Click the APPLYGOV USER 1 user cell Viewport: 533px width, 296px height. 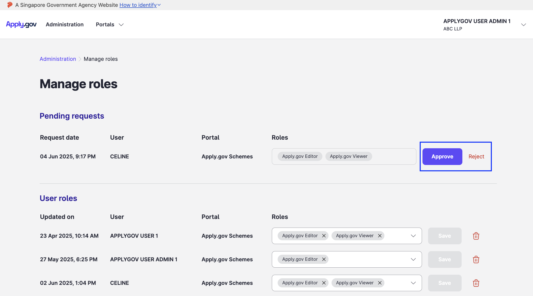point(134,236)
